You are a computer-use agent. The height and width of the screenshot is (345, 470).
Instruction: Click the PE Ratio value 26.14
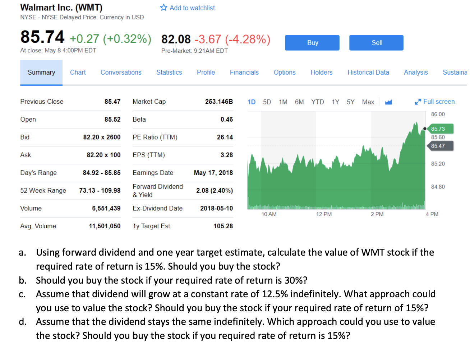(x=225, y=137)
